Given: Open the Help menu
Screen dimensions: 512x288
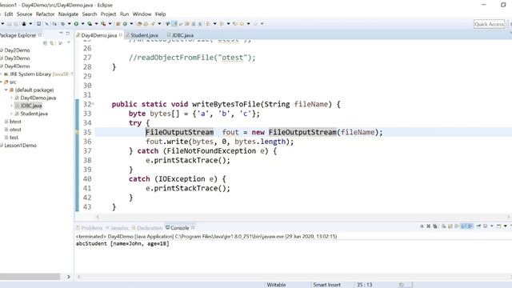Looking at the screenshot, I should point(160,14).
